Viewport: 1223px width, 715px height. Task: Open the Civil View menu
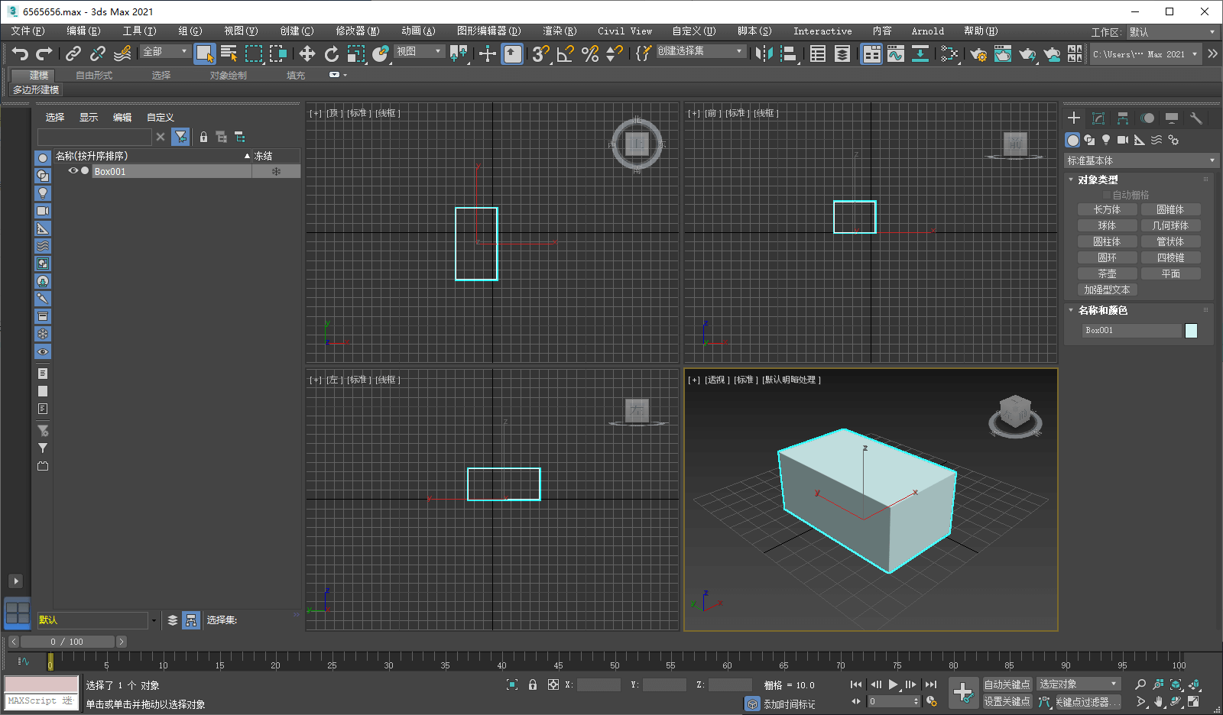[x=624, y=31]
